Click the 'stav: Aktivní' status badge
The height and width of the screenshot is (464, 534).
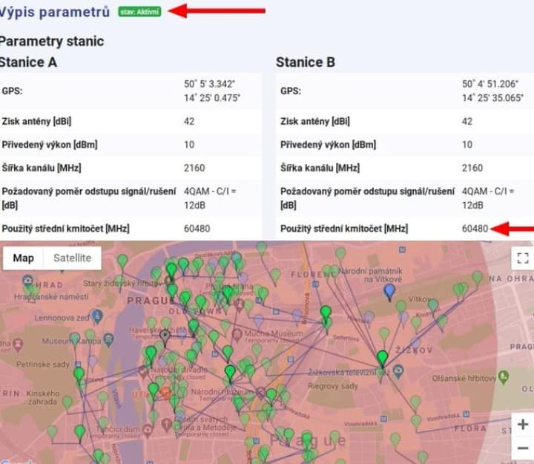(x=139, y=12)
